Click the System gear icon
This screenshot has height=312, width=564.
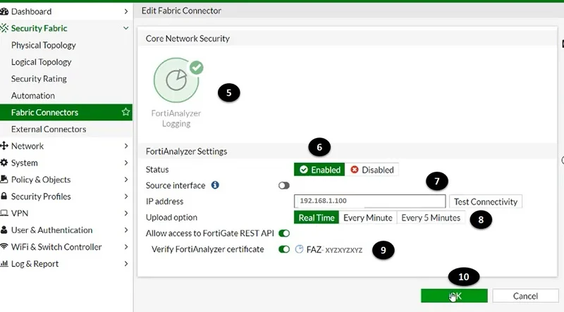(x=4, y=163)
